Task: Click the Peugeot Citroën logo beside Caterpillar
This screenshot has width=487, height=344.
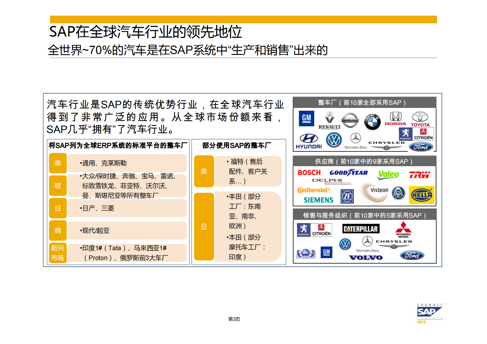Action: point(314,230)
